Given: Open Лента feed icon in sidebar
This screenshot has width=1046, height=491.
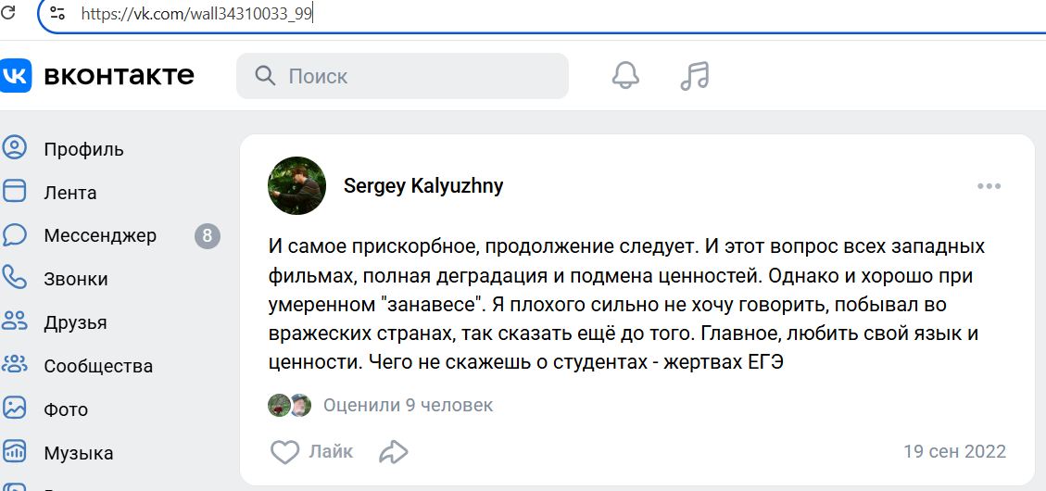Looking at the screenshot, I should point(15,192).
